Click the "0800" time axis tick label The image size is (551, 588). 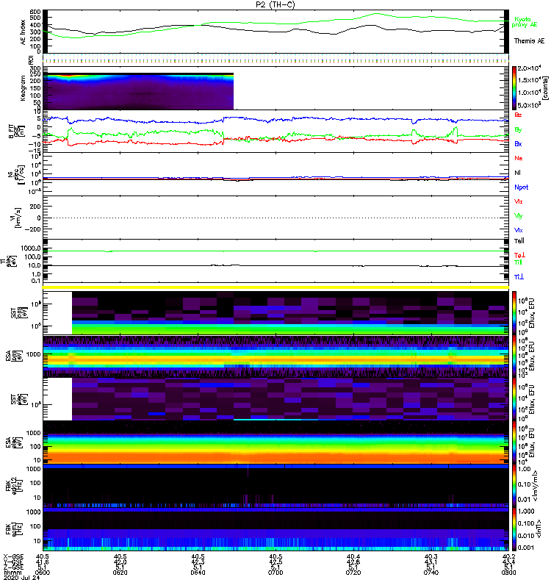[x=508, y=573]
